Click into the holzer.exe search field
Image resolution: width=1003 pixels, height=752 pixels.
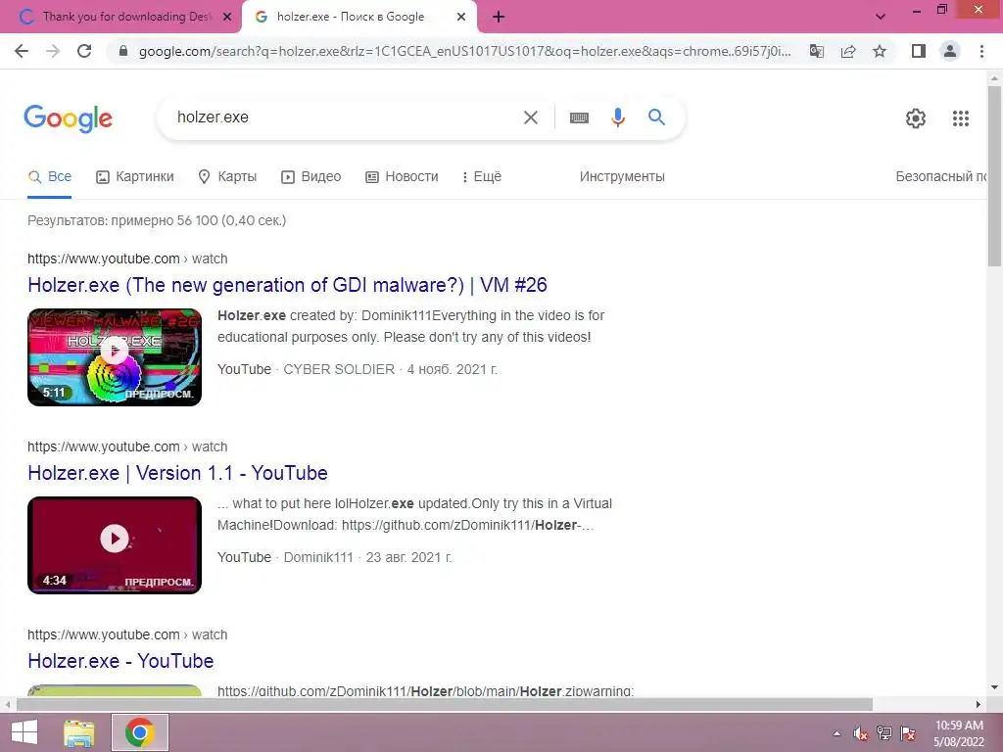(x=346, y=117)
